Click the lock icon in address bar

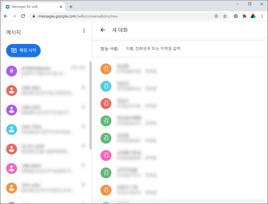pos(34,16)
